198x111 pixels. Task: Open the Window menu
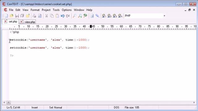click(79, 10)
